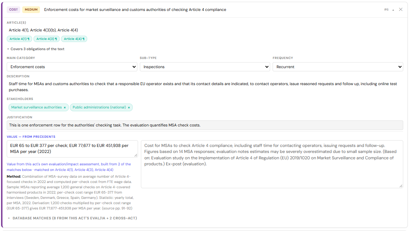This screenshot has height=231, width=411.
Task: Open the Frequency dropdown showing Recurrent
Action: pyautogui.click(x=338, y=67)
